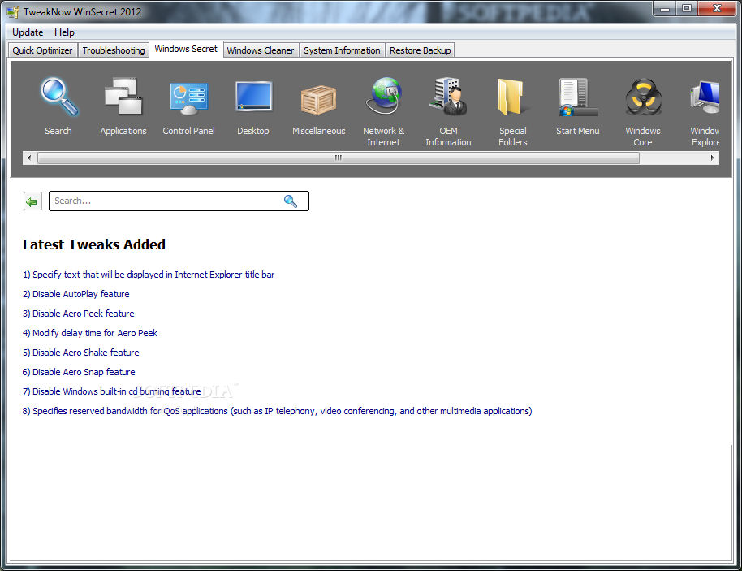The width and height of the screenshot is (742, 571).
Task: Switch to the Windows Cleaner tab
Action: coord(261,50)
